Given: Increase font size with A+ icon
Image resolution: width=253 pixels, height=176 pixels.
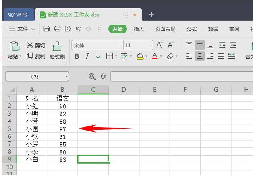Looking at the screenshot, I should 160,45.
